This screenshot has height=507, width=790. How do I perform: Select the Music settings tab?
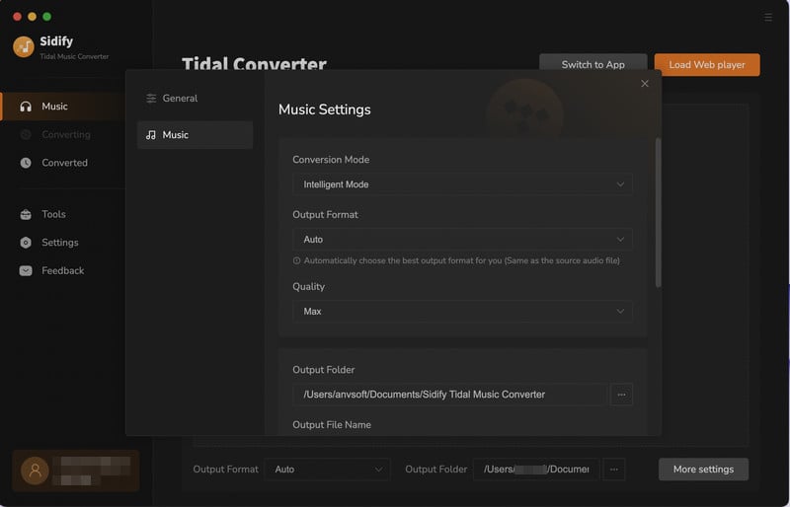[195, 135]
